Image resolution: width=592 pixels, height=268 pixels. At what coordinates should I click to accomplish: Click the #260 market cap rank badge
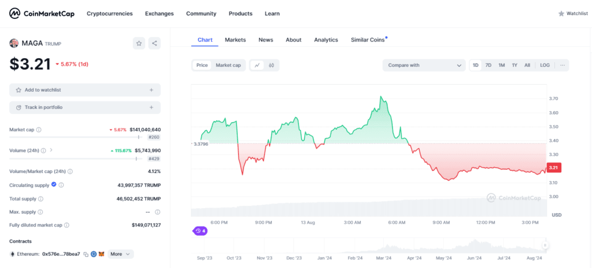click(x=154, y=137)
